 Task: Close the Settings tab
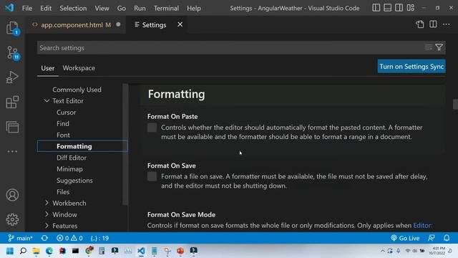point(180,24)
